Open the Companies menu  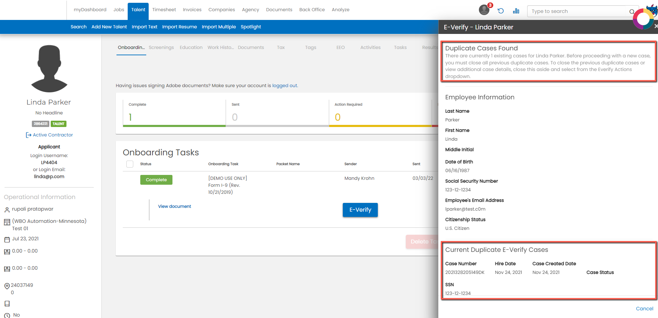pyautogui.click(x=222, y=10)
